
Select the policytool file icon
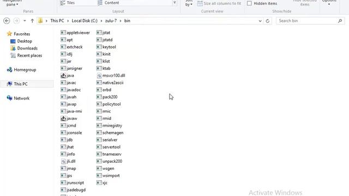coord(99,104)
